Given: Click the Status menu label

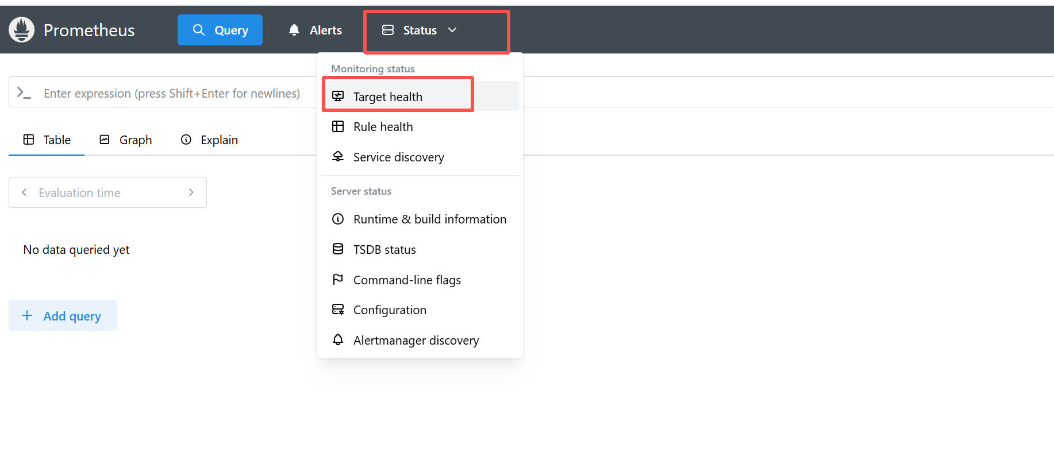Looking at the screenshot, I should click(420, 30).
